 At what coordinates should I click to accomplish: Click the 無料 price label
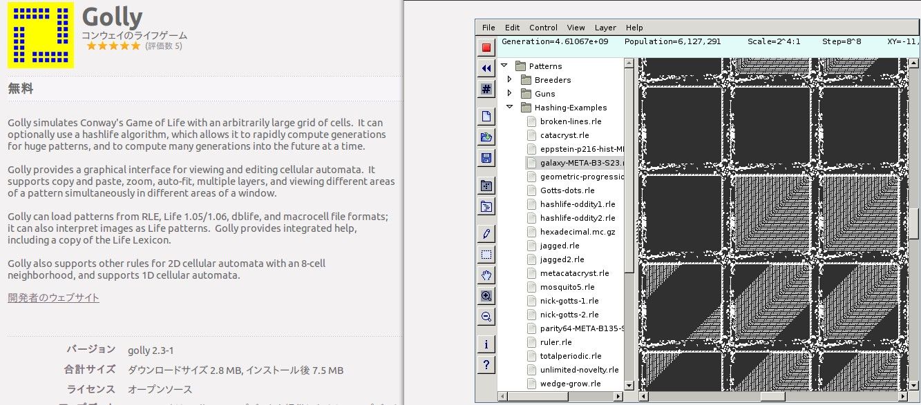(x=21, y=88)
